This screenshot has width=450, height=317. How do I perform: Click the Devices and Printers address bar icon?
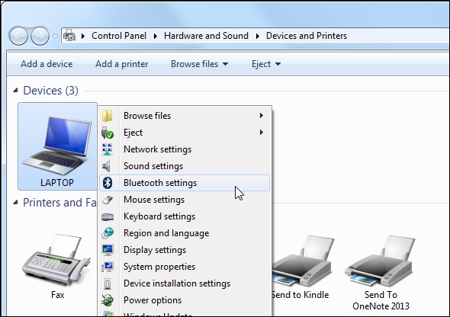[69, 36]
